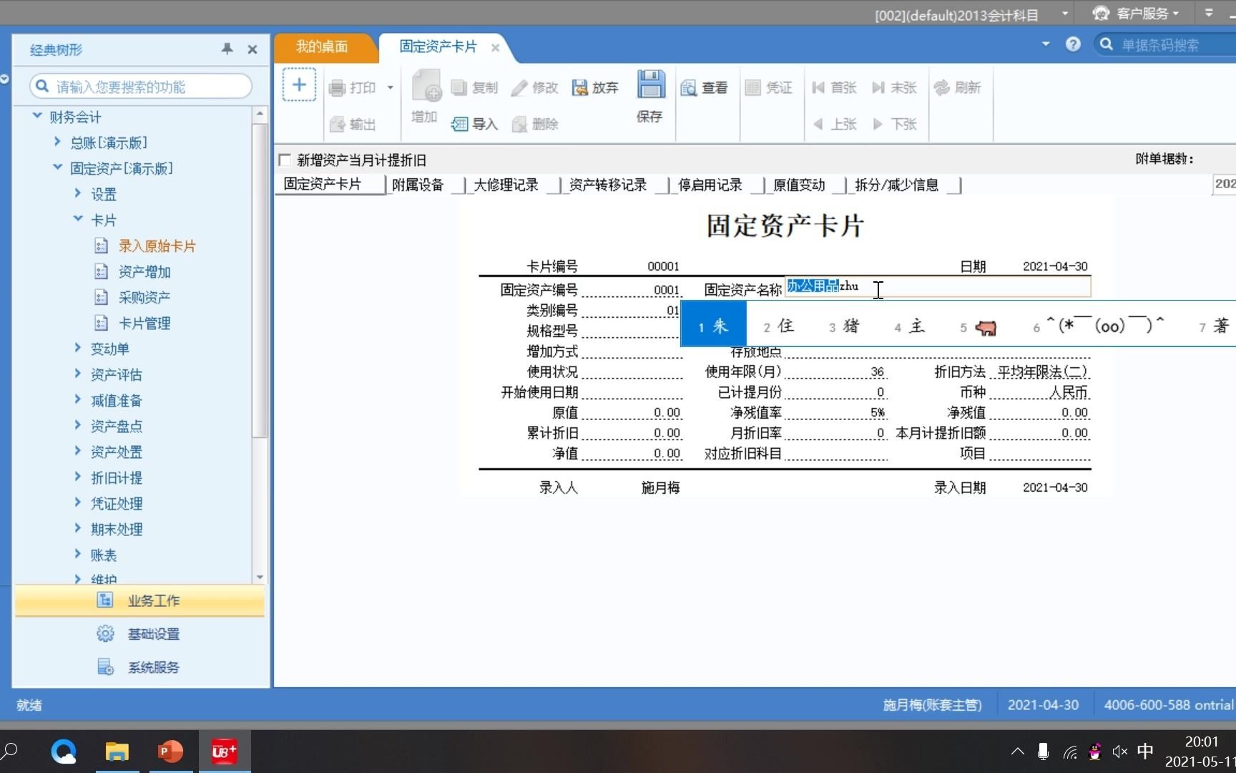Click the 放弃 (Abandon) icon
The image size is (1236, 773).
click(593, 87)
